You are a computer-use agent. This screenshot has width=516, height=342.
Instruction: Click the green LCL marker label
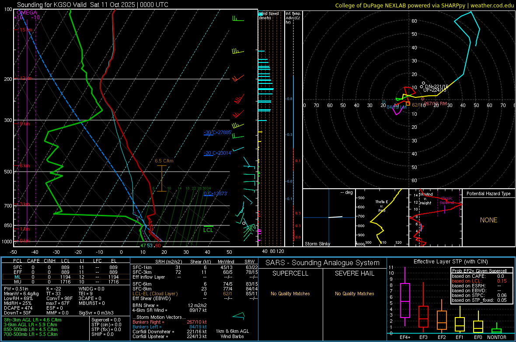tap(208, 230)
